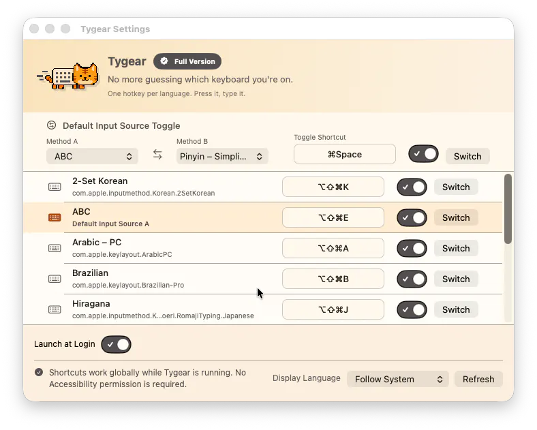The image size is (537, 430).
Task: Turn off the 2-Set Korean shortcut toggle
Action: [412, 187]
